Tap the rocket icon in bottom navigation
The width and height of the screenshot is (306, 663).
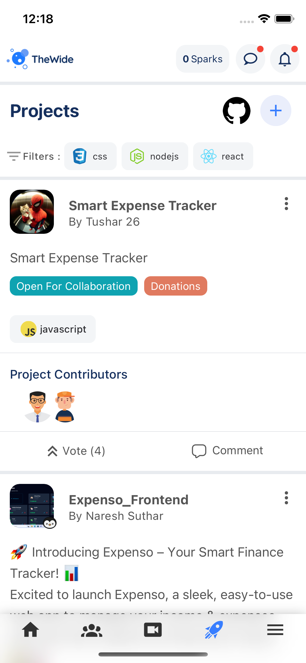(x=214, y=630)
